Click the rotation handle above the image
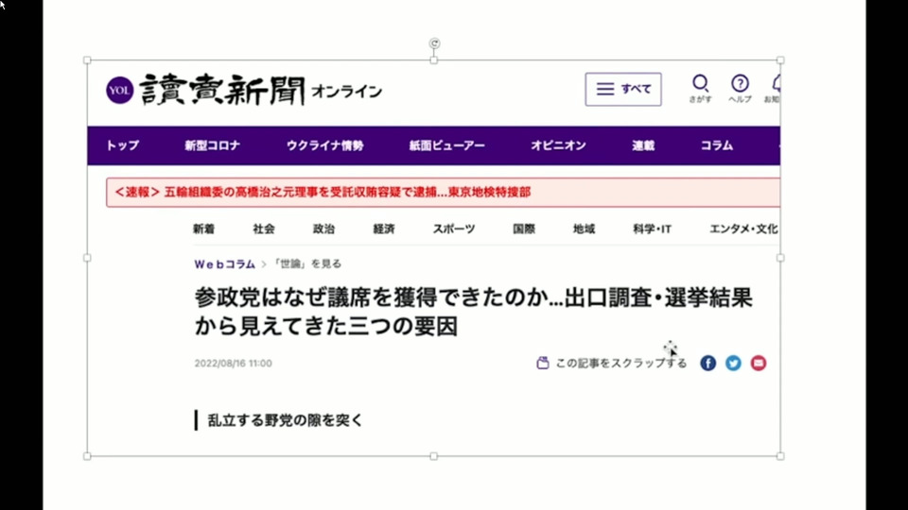The width and height of the screenshot is (908, 510). (434, 43)
